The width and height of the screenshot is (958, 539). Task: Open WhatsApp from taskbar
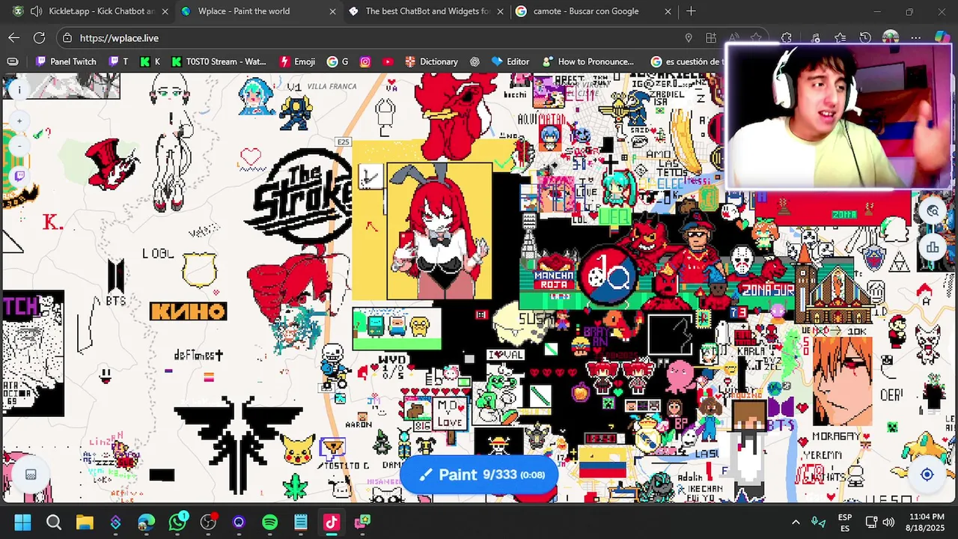tap(177, 522)
